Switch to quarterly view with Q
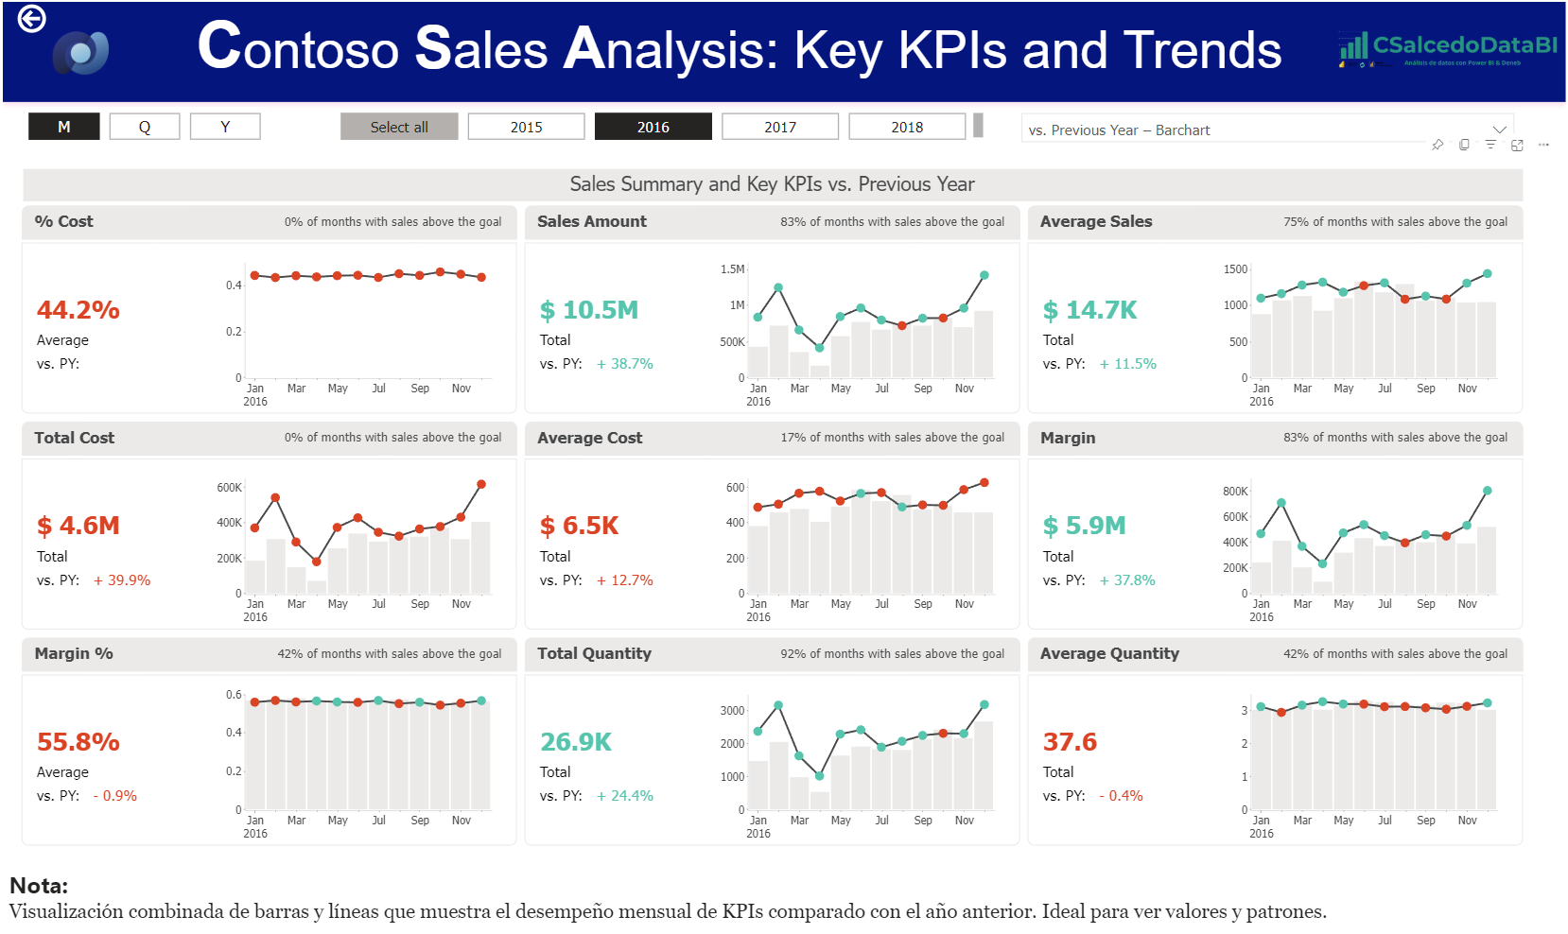 [145, 127]
